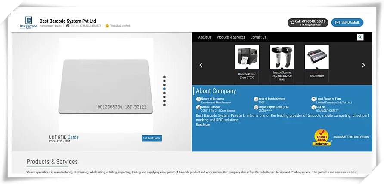
Task: Open the UHF RFID Cards product link
Action: pyautogui.click(x=64, y=137)
